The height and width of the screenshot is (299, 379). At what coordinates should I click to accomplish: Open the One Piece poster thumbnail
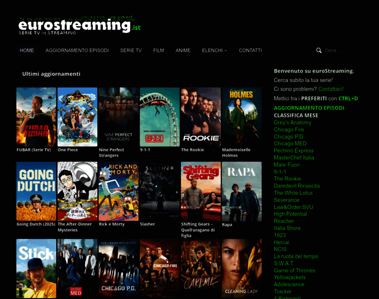tap(77, 117)
